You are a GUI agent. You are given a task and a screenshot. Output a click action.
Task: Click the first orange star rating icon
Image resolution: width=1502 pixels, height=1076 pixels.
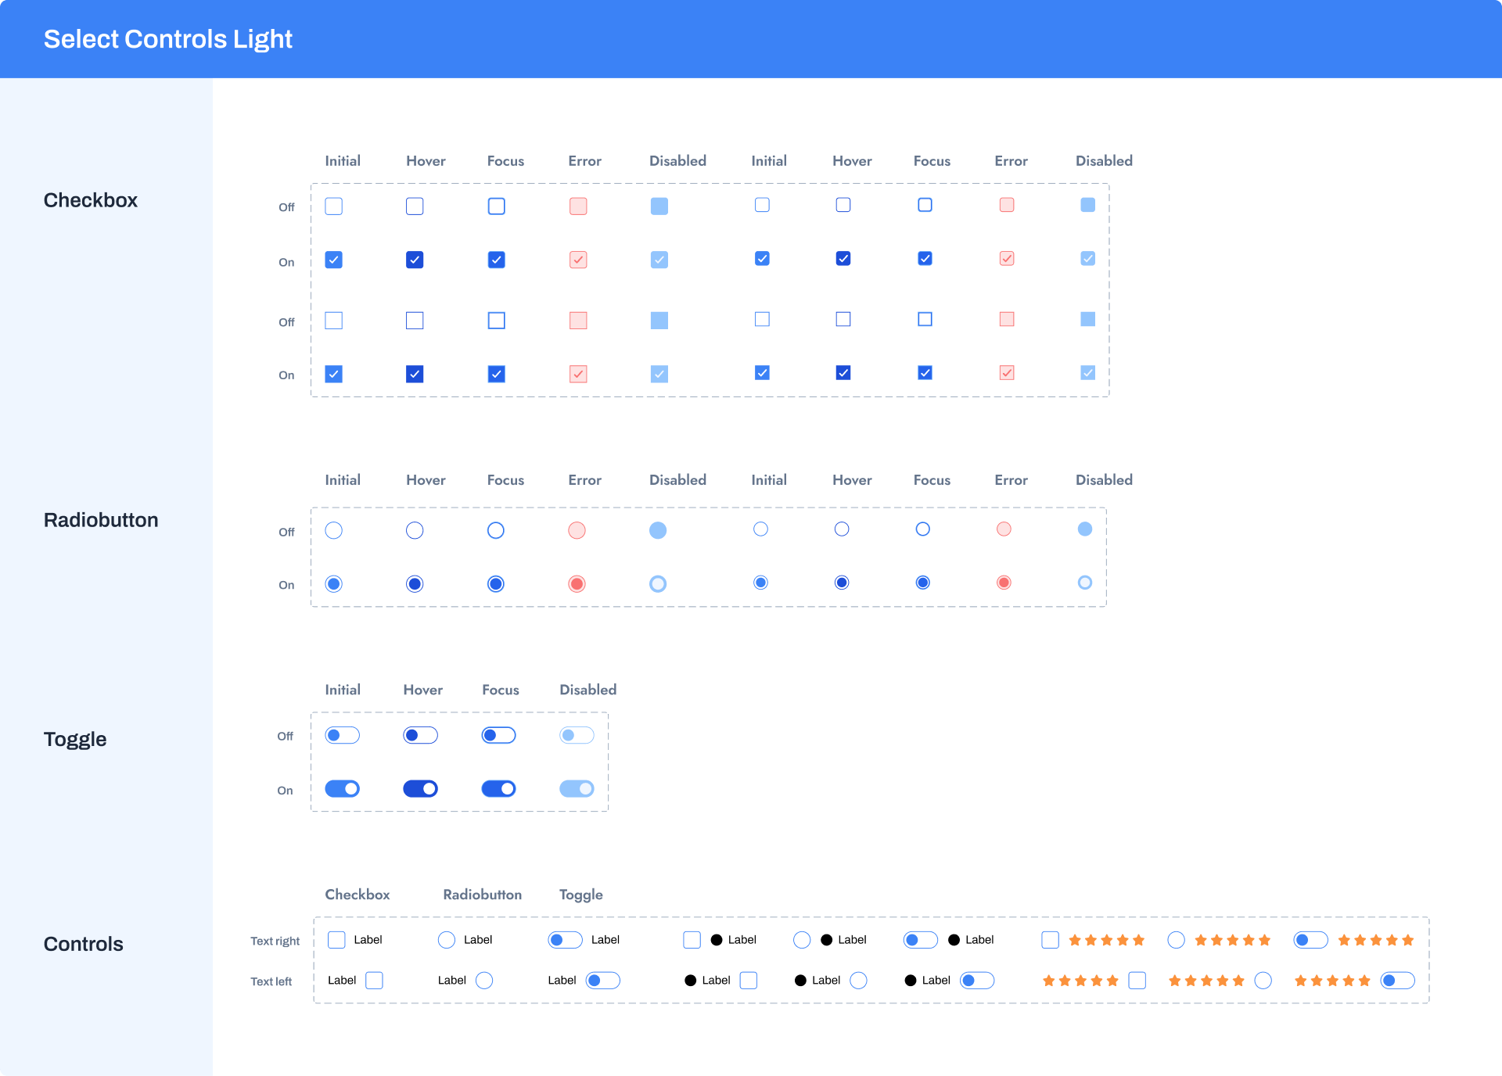click(1075, 940)
